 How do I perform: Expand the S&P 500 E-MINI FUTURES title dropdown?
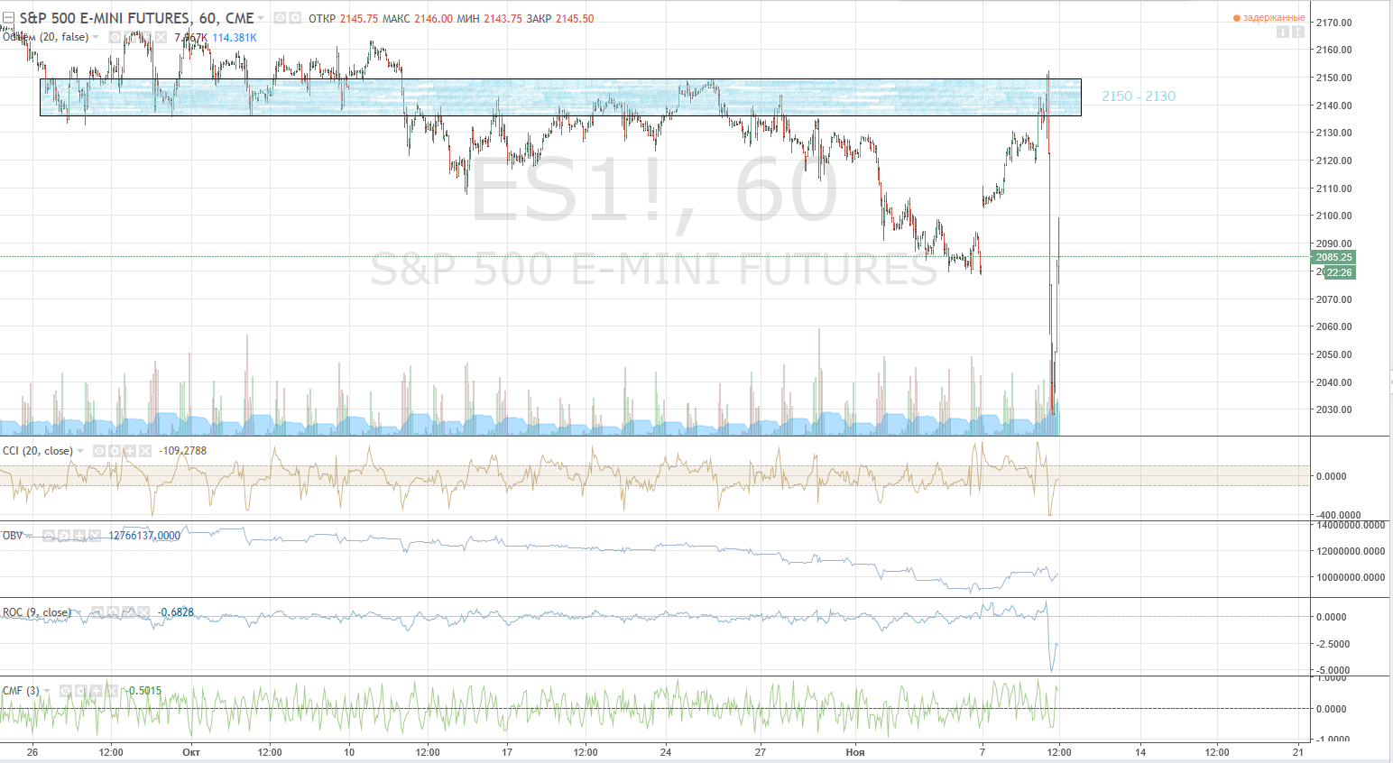[x=261, y=18]
